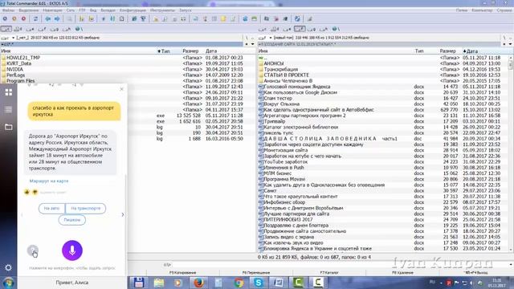Open the folder icon in Alice sidebar
514x289 pixels.
[9, 127]
